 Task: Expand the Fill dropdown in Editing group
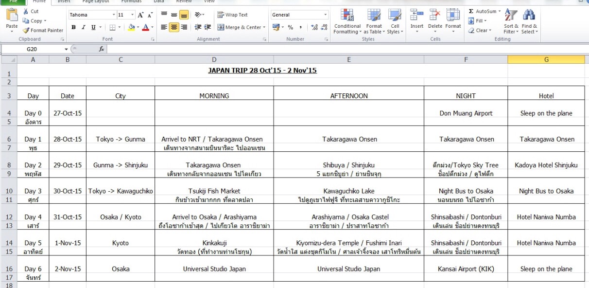coord(486,21)
